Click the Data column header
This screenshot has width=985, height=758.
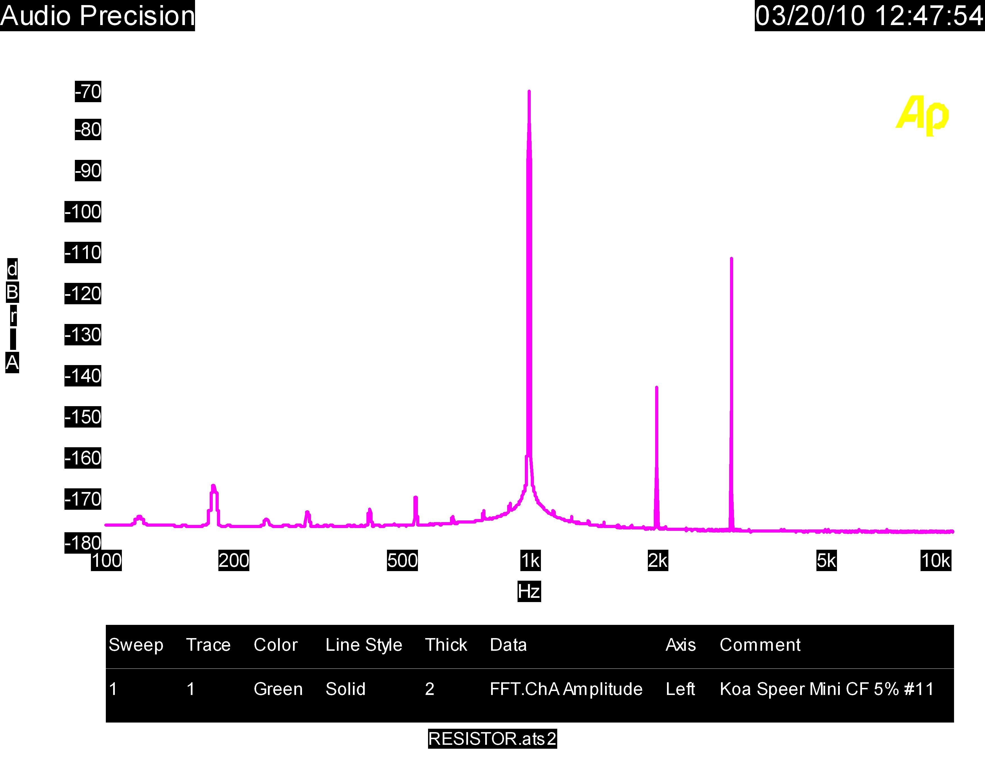click(x=508, y=645)
